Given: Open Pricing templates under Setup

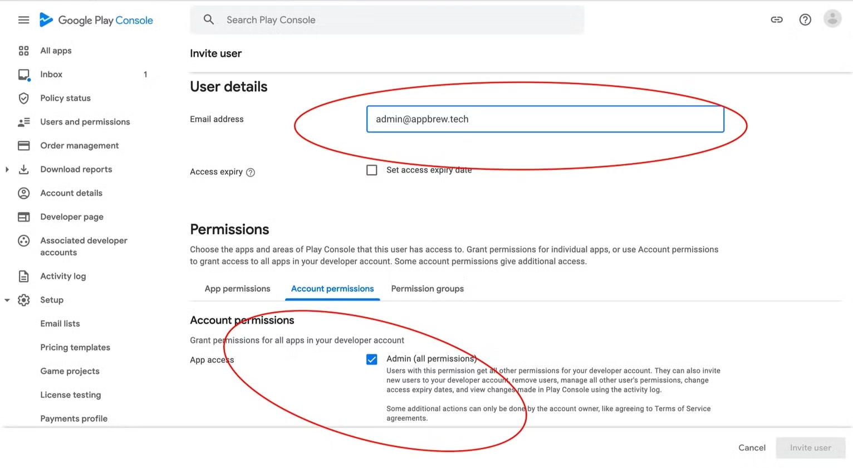Looking at the screenshot, I should (x=75, y=347).
